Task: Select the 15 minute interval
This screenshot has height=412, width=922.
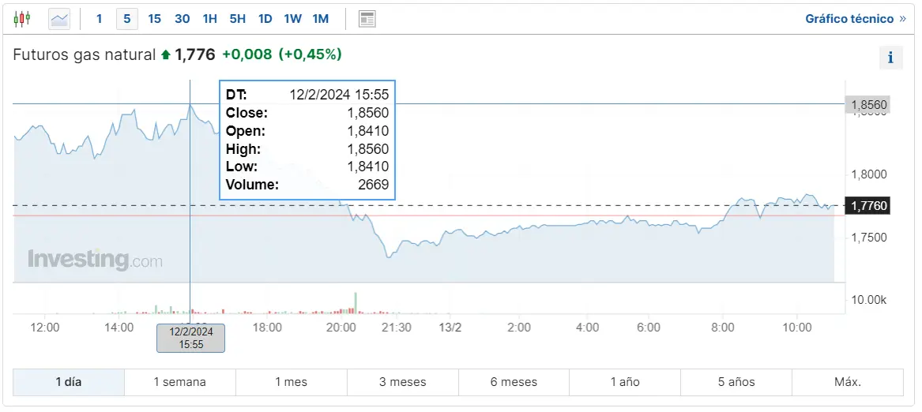Action: click(x=154, y=18)
